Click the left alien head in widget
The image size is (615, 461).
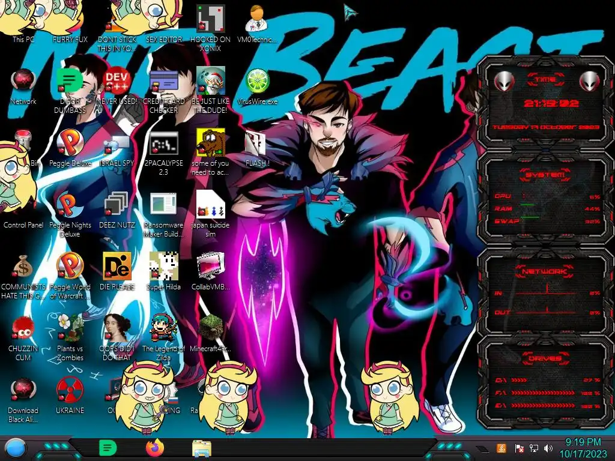click(x=504, y=81)
